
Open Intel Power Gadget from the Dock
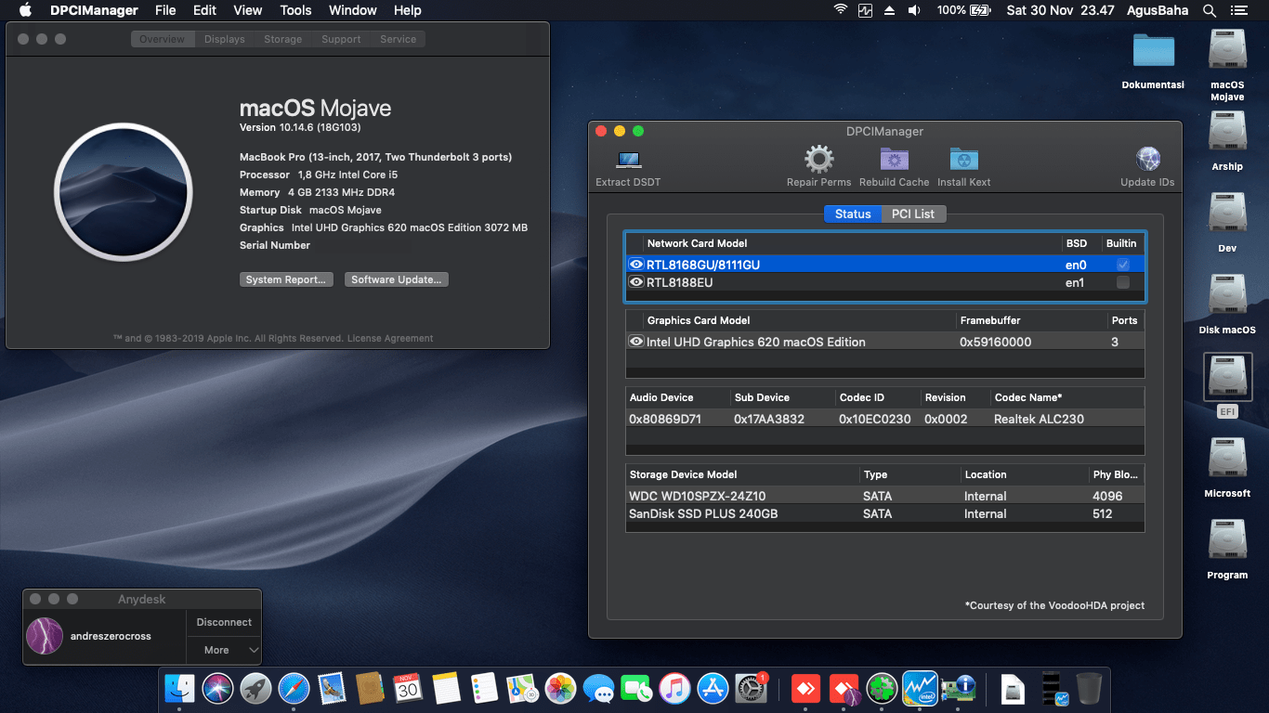pos(920,688)
